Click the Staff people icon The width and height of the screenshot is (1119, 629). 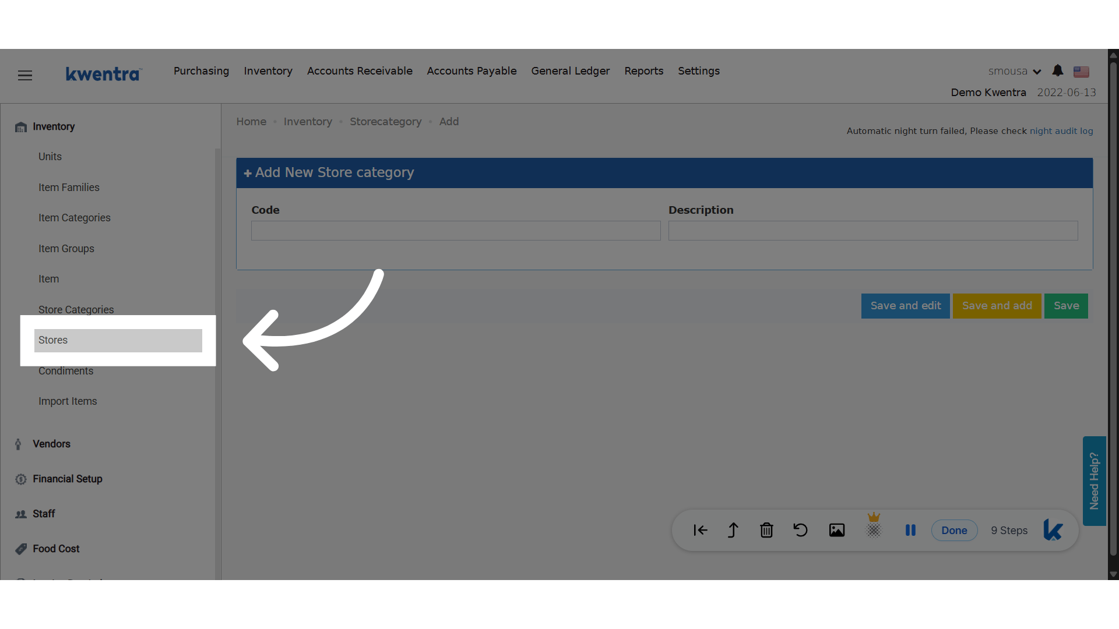pyautogui.click(x=21, y=514)
